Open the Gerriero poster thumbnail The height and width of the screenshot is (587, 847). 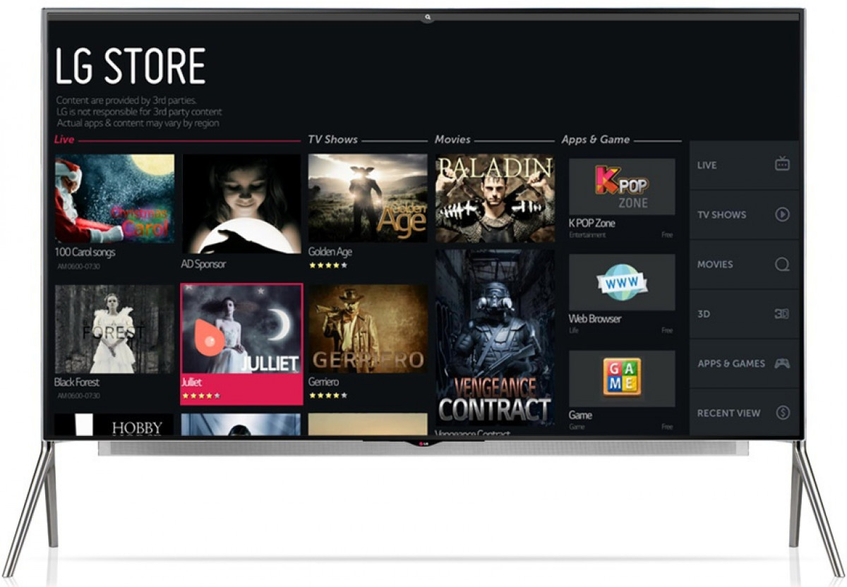click(x=368, y=329)
